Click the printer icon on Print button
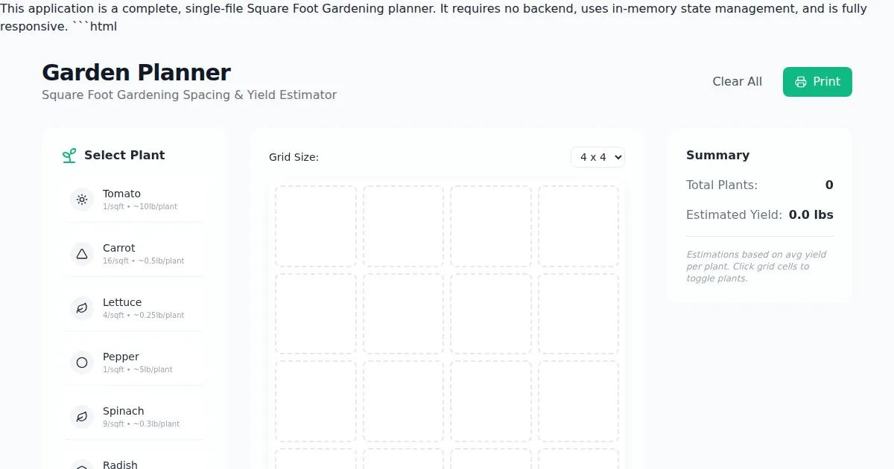 click(801, 82)
